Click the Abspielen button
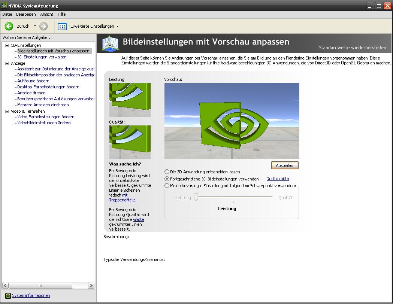The height and width of the screenshot is (304, 393). [x=285, y=165]
